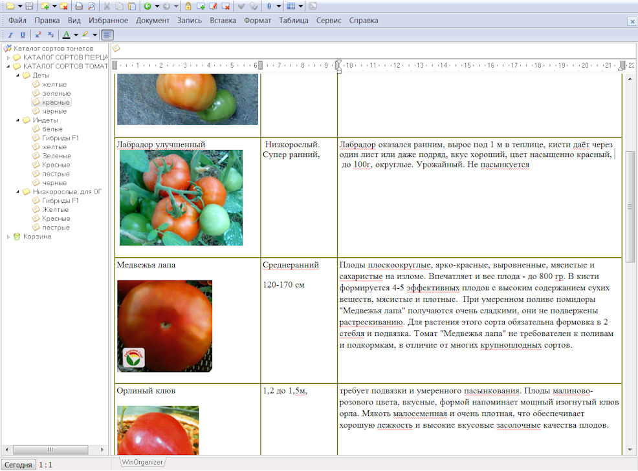Screen dimensions: 638x471
Task: Select красные under Деты
Action: click(x=56, y=103)
